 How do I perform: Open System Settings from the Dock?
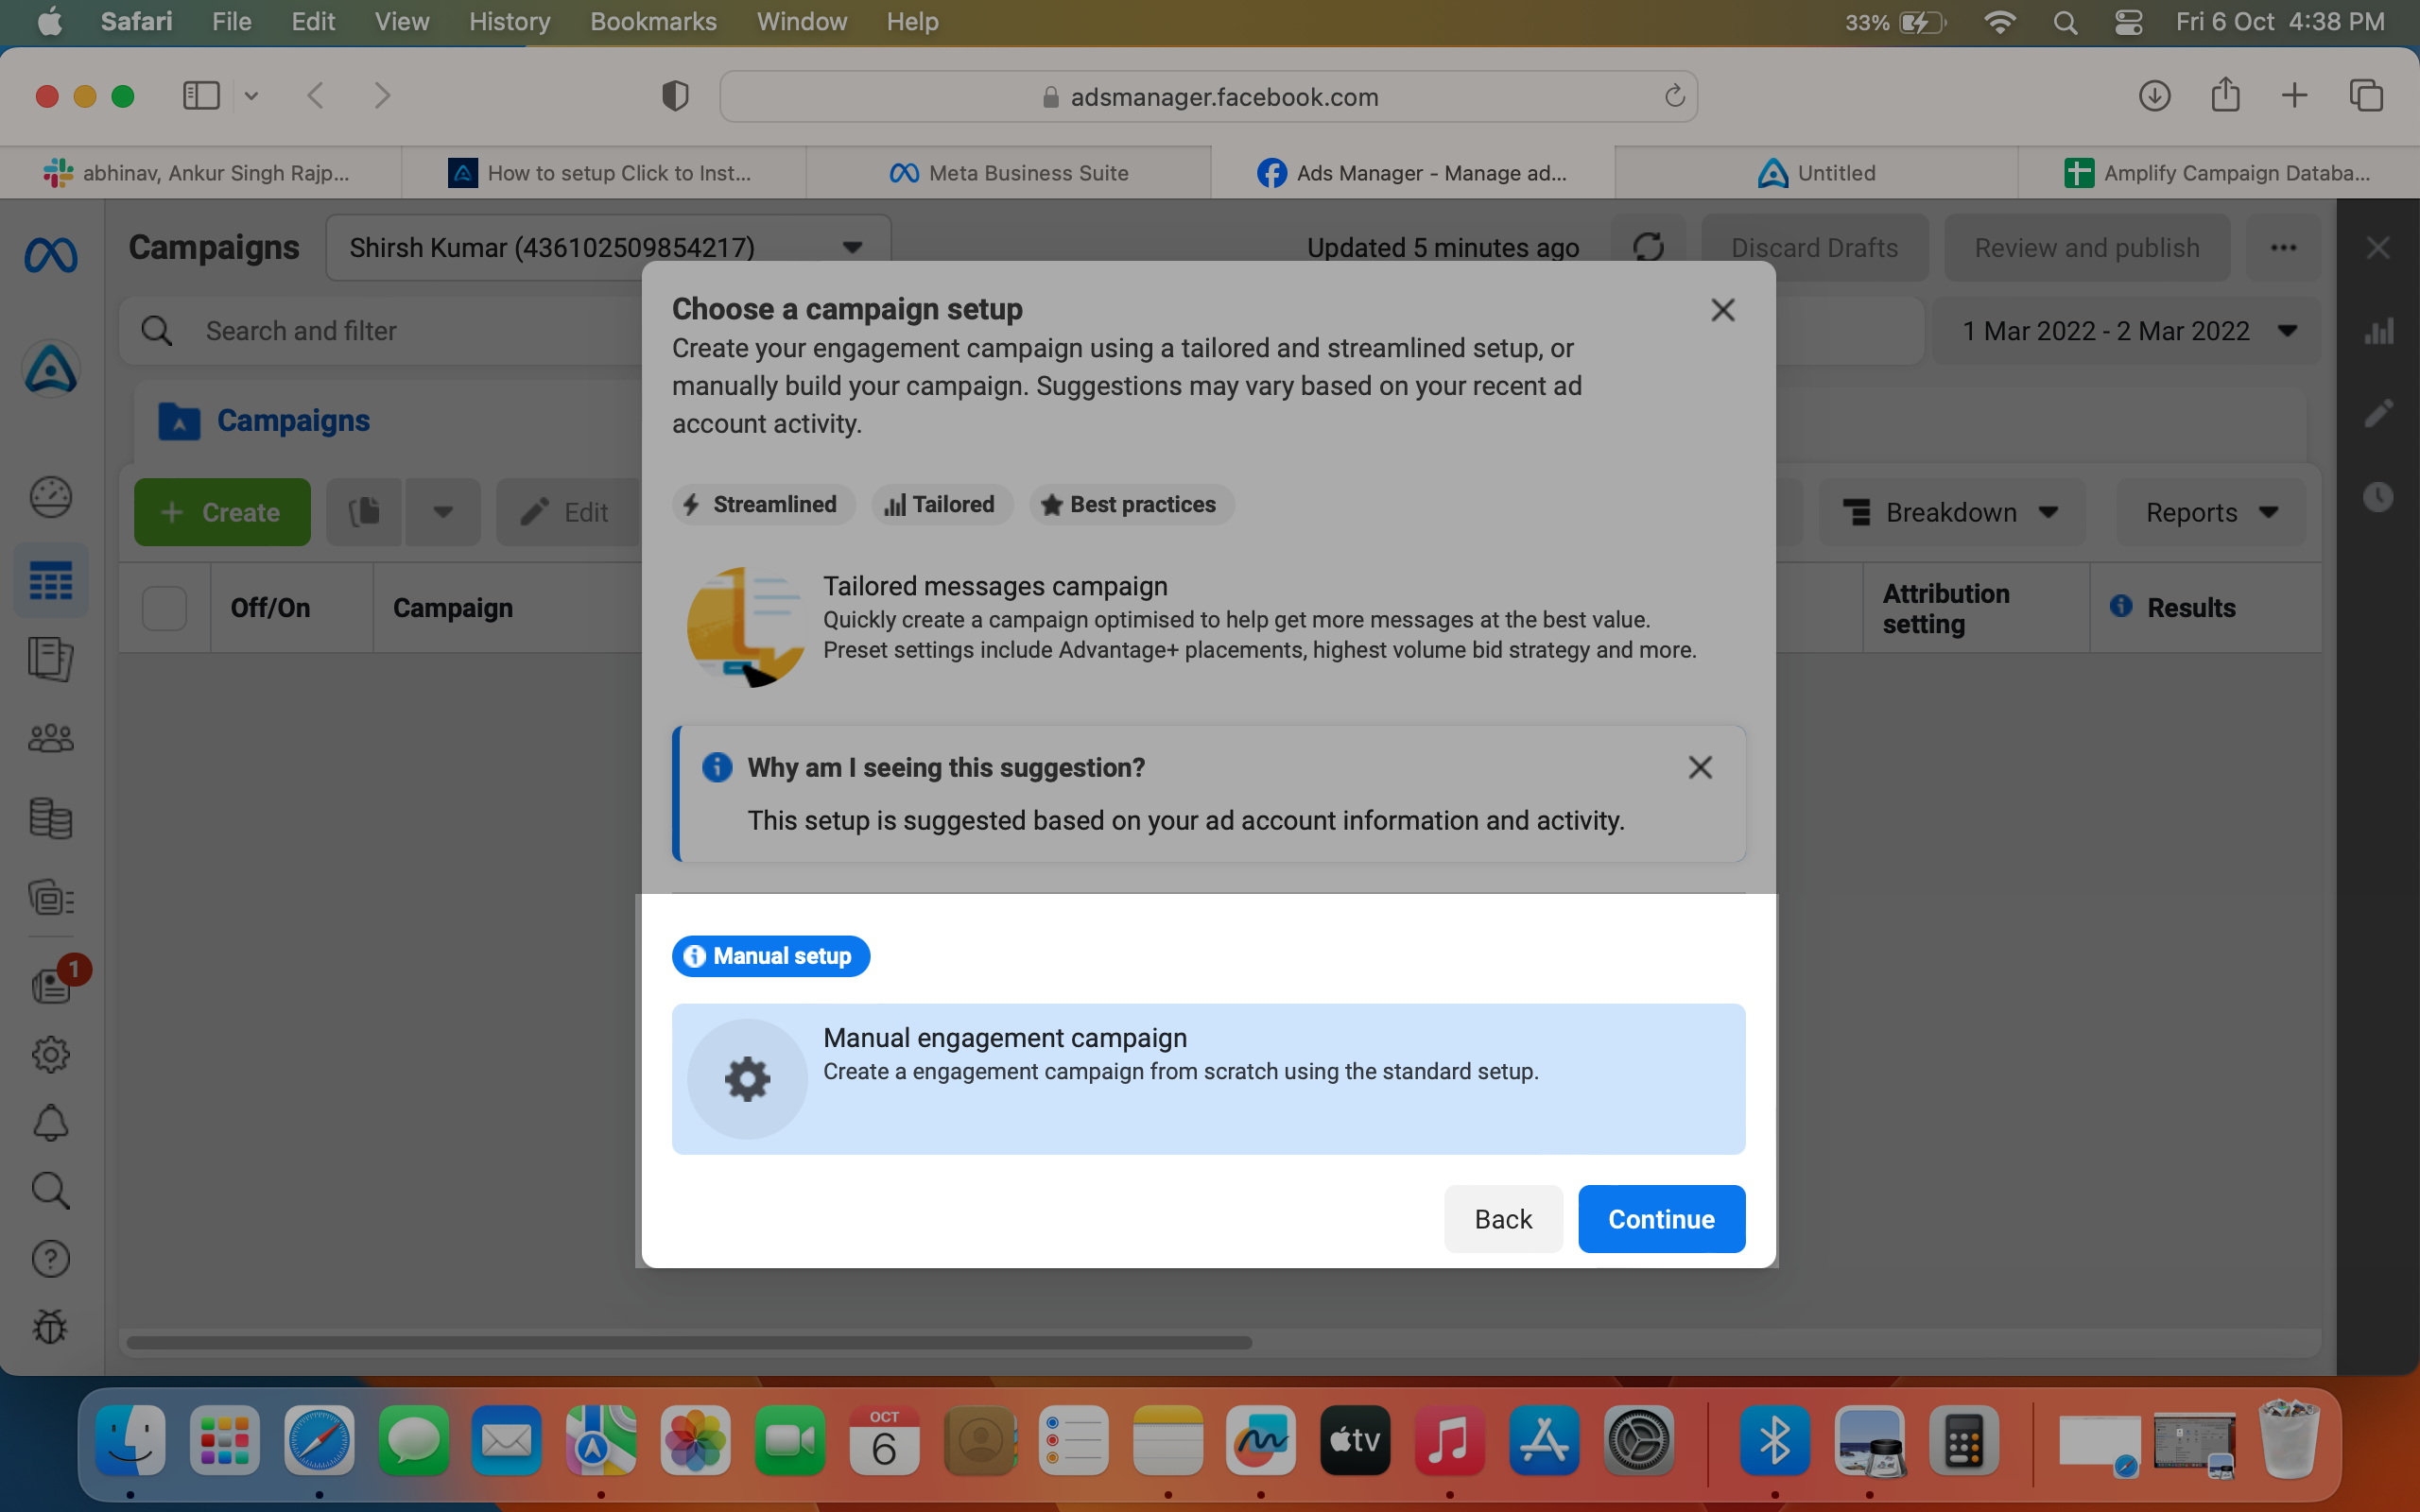1638,1440
